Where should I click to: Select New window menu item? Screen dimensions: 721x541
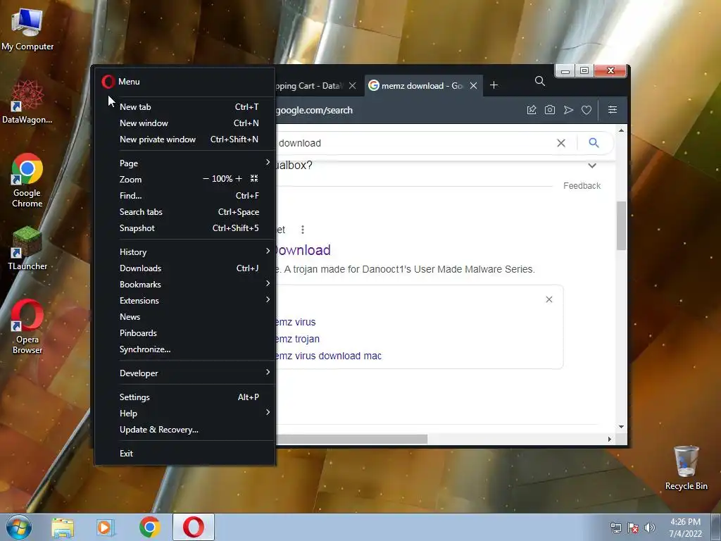point(185,123)
